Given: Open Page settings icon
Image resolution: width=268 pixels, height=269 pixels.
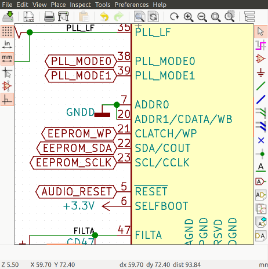Looking at the screenshot, I should pyautogui.click(x=29, y=17).
